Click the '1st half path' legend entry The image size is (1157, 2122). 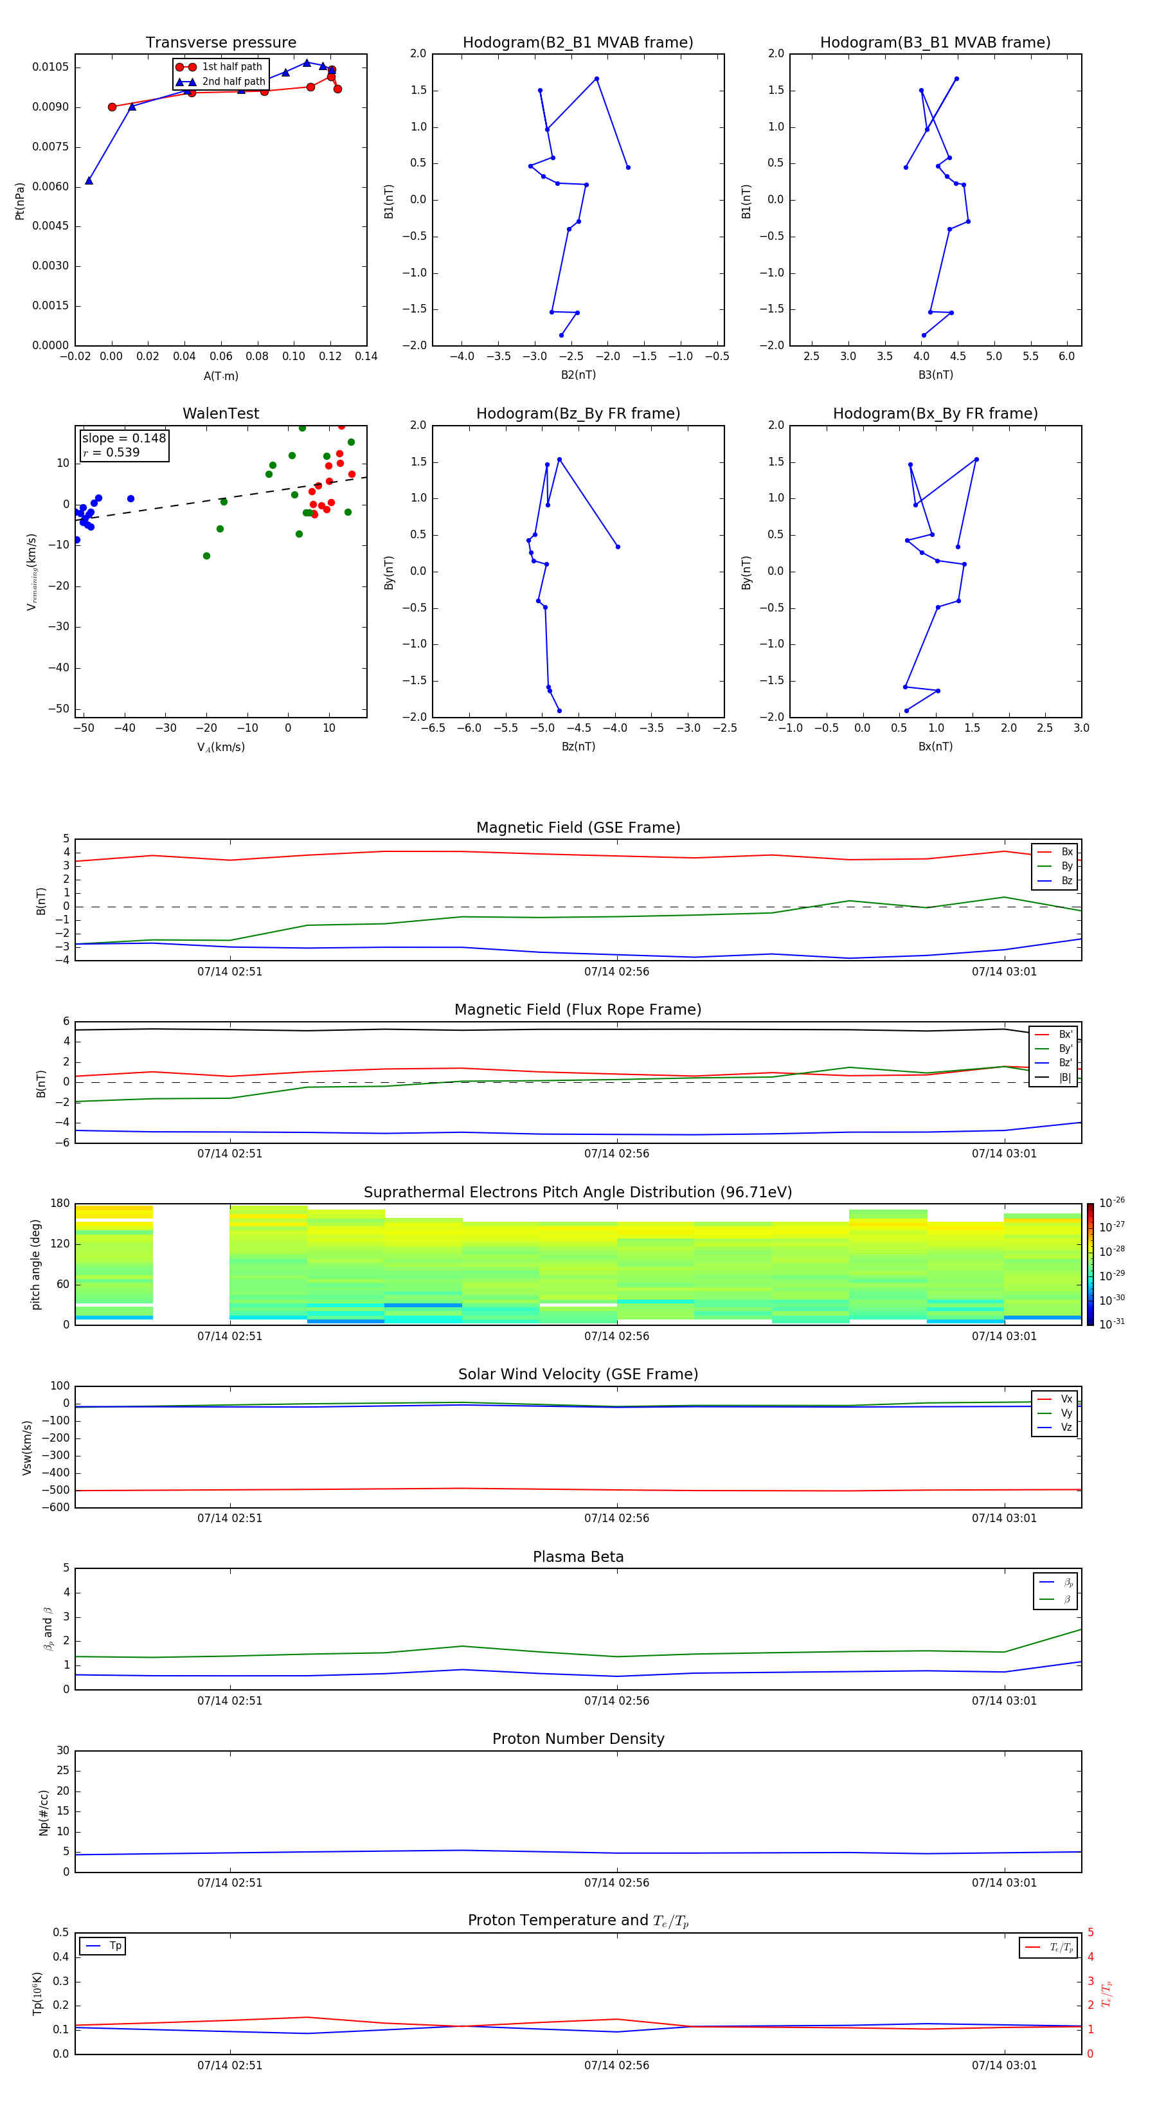coord(219,67)
